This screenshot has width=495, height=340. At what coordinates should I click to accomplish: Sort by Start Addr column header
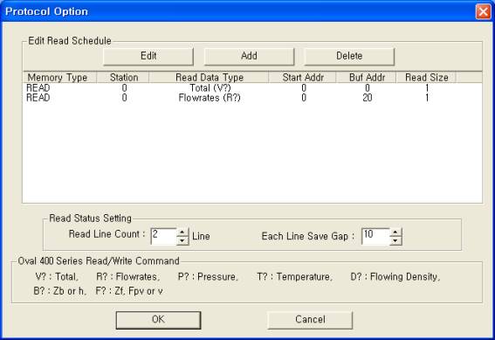pos(302,78)
